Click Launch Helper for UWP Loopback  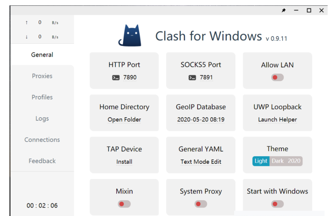[278, 120]
